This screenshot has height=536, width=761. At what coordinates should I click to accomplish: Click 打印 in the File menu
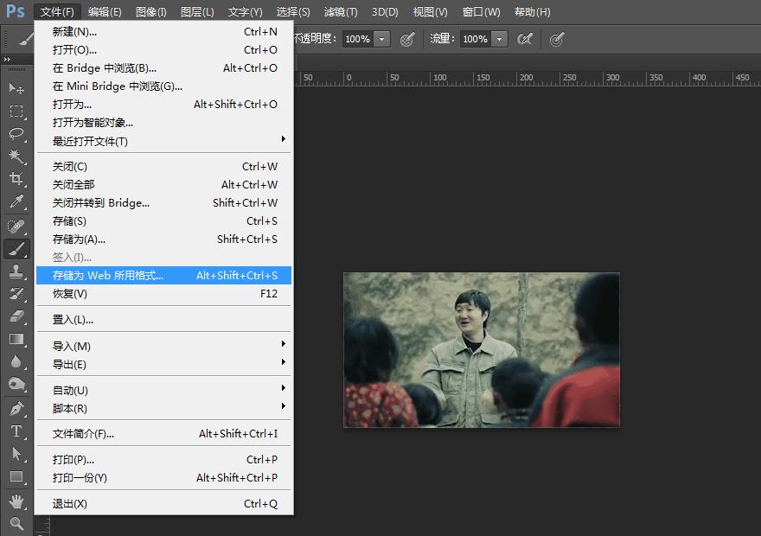click(x=67, y=459)
